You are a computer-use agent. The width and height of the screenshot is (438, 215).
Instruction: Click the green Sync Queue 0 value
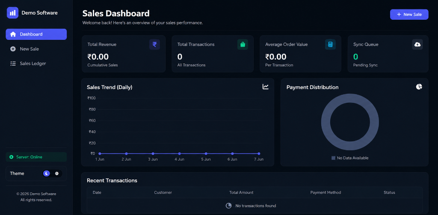point(355,57)
